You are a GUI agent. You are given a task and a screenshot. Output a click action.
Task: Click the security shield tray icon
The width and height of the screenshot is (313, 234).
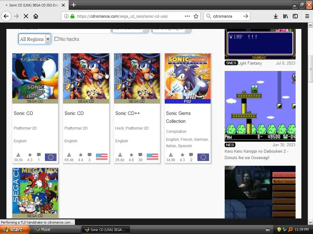click(279, 229)
